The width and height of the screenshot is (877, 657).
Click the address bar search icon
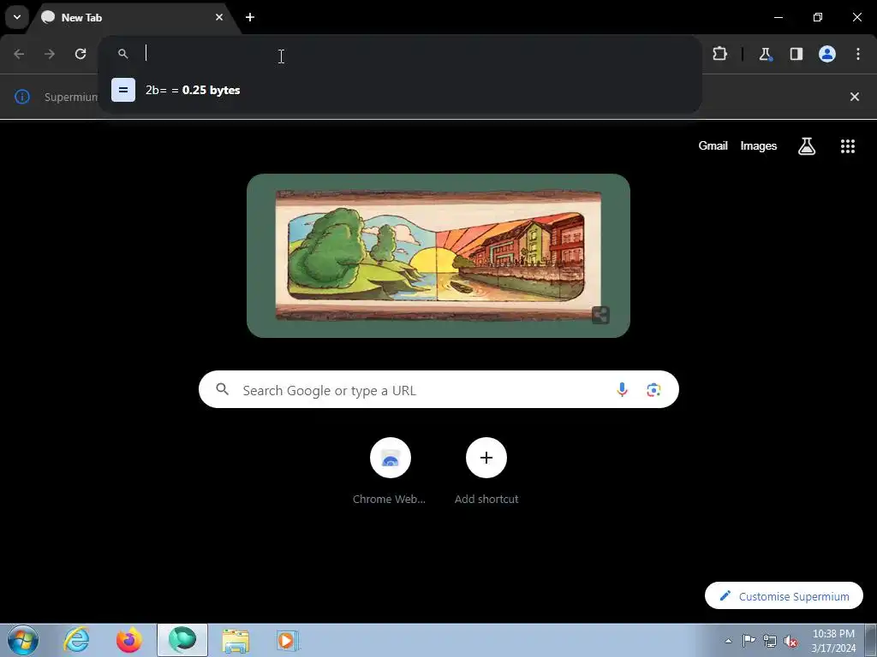(123, 54)
